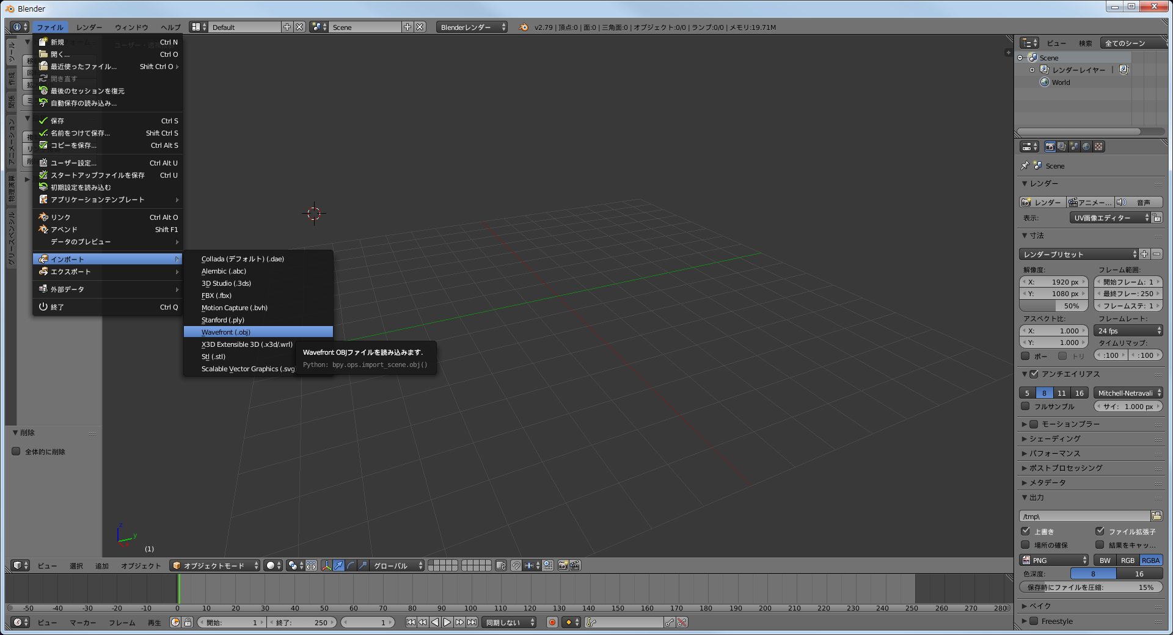Open the 3D View editor type selector
1173x635 pixels.
20,565
